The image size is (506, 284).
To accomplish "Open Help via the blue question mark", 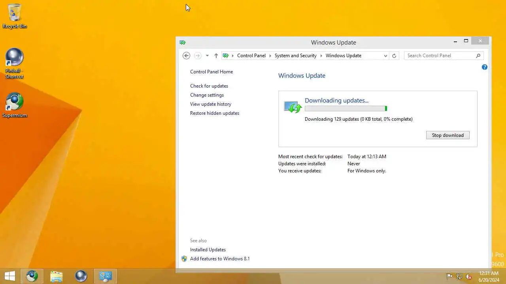I will point(485,67).
